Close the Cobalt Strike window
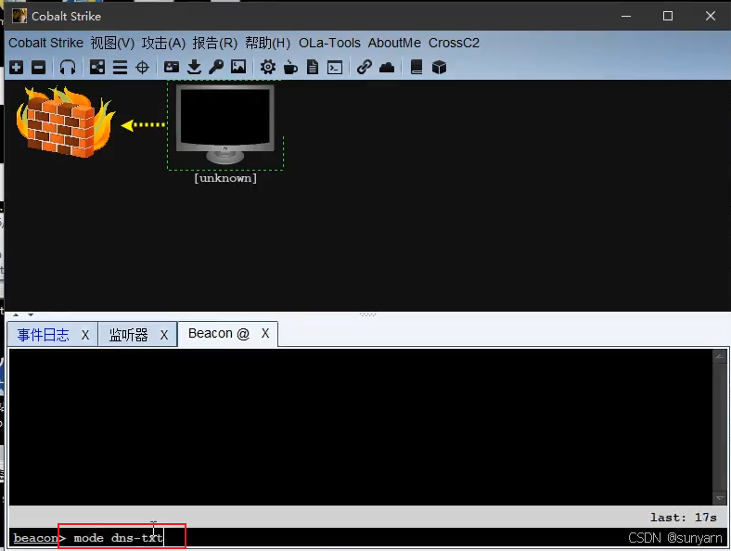Viewport: 731px width, 551px height. coord(710,17)
